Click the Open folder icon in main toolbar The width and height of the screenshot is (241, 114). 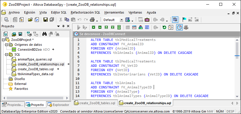coord(30,20)
